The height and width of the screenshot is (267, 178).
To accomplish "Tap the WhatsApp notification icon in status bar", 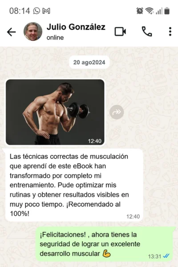I will 36,11.
